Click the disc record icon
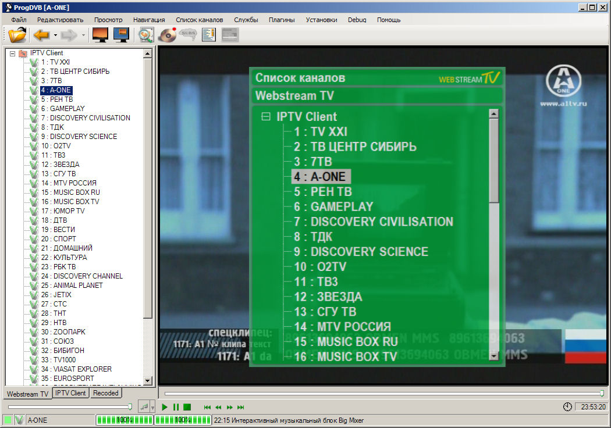Image resolution: width=611 pixels, height=428 pixels. point(168,35)
